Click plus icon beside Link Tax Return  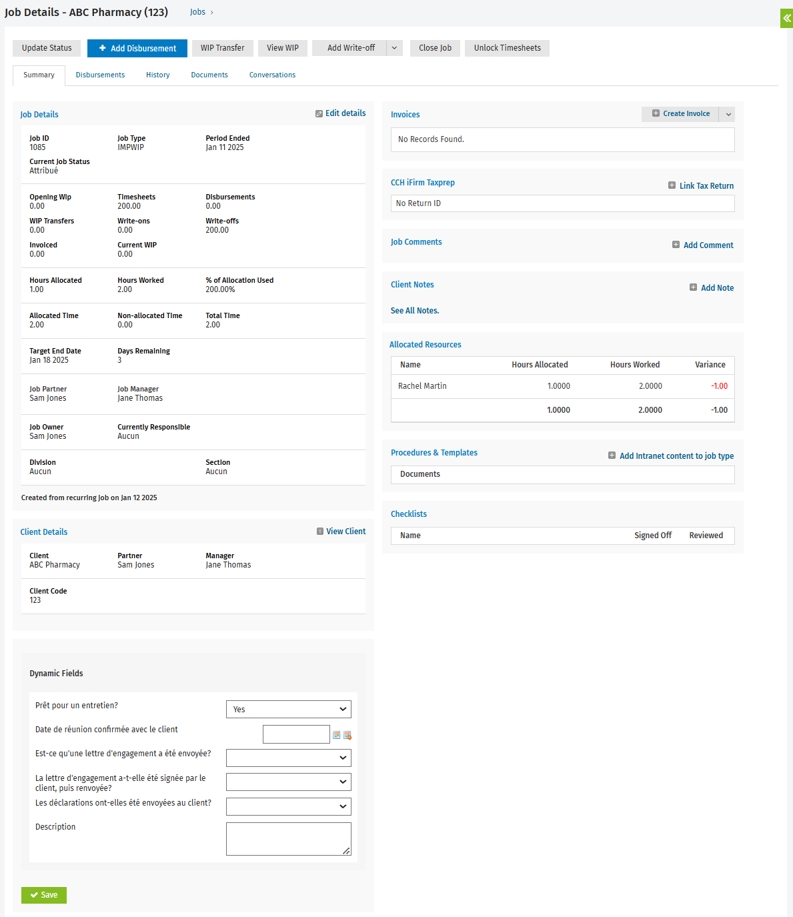click(x=672, y=185)
